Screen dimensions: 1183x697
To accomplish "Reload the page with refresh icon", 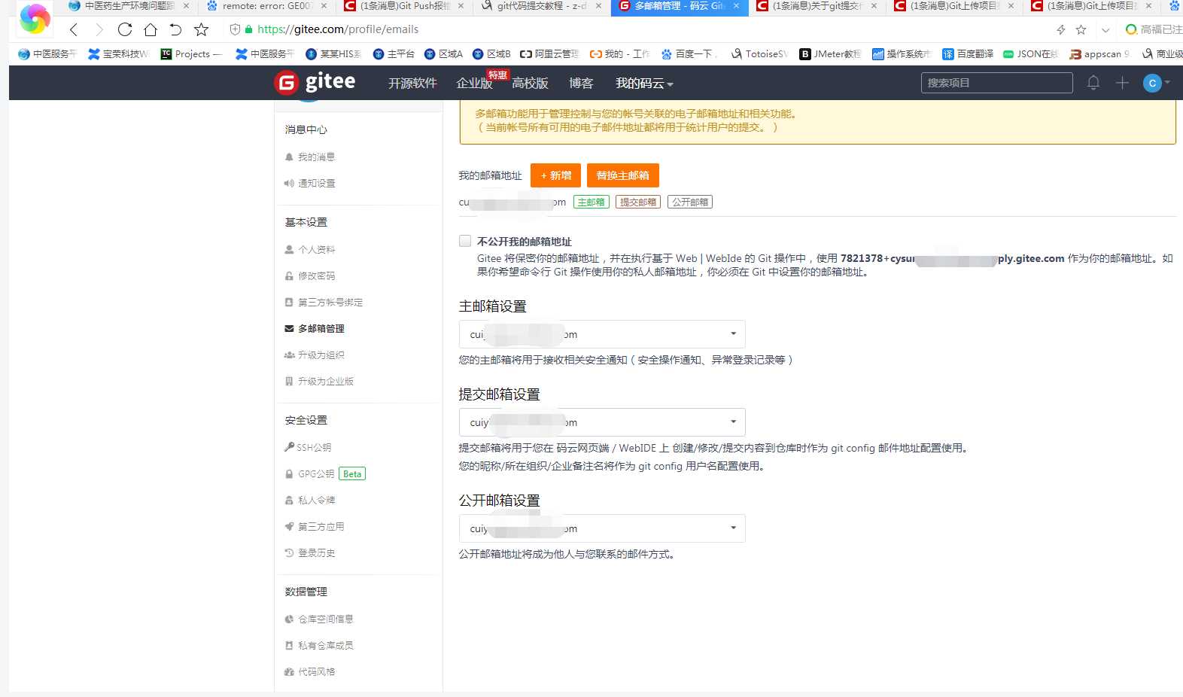I will coord(125,29).
